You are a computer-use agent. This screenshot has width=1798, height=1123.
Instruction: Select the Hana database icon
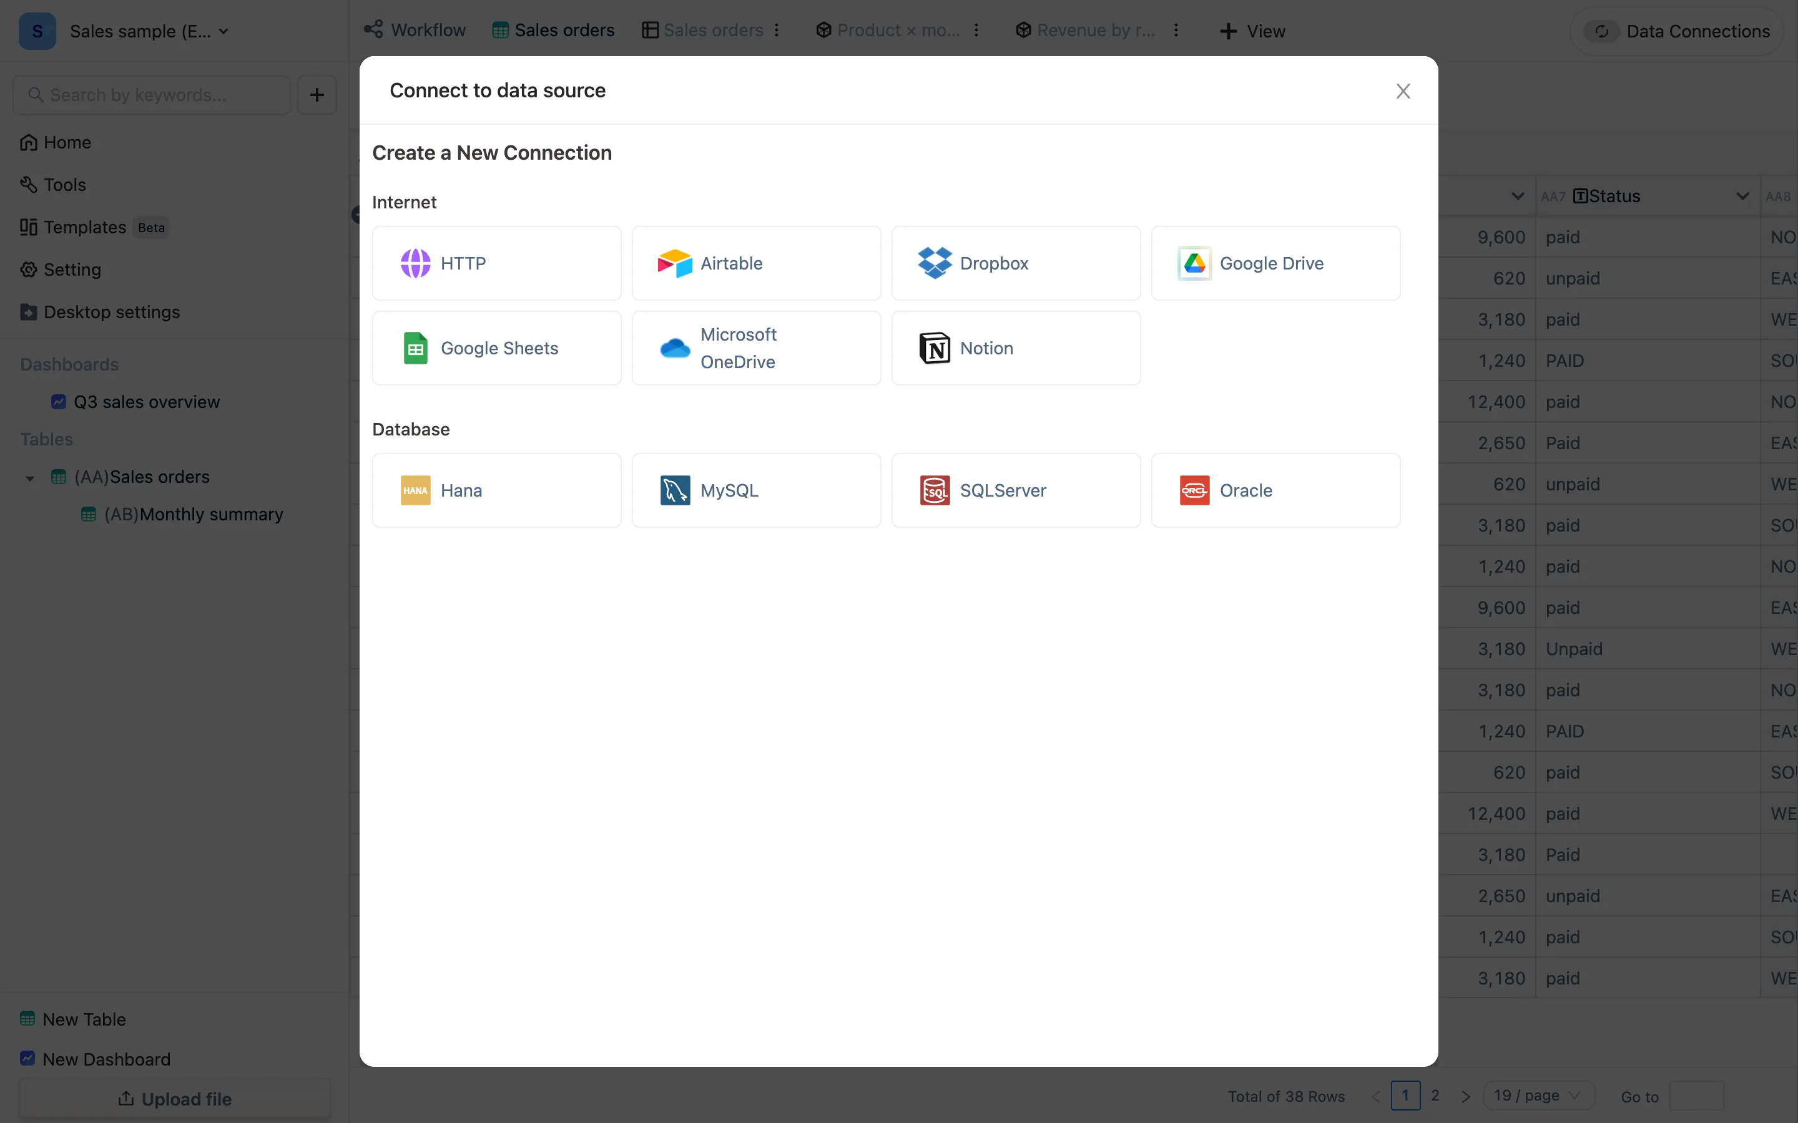click(415, 490)
